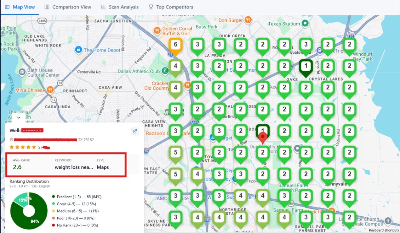Click the 84% dark green donut segment

[x=35, y=221]
